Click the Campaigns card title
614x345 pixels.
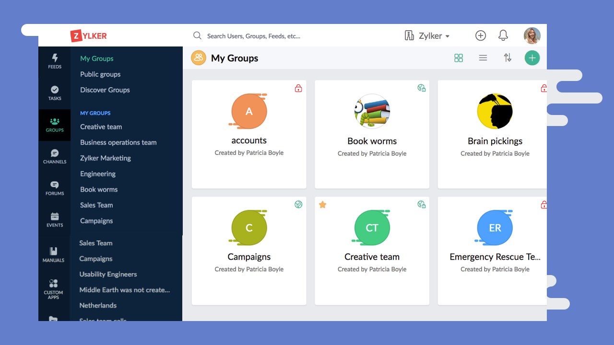tap(249, 257)
